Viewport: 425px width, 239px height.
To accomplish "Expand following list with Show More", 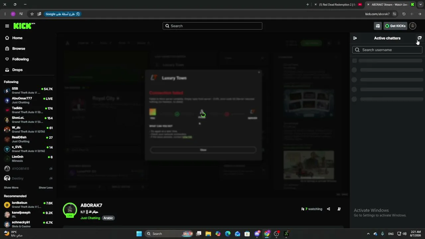I will (x=11, y=188).
